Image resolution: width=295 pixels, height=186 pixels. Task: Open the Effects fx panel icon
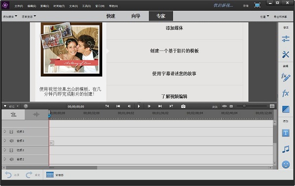[x=285, y=93]
